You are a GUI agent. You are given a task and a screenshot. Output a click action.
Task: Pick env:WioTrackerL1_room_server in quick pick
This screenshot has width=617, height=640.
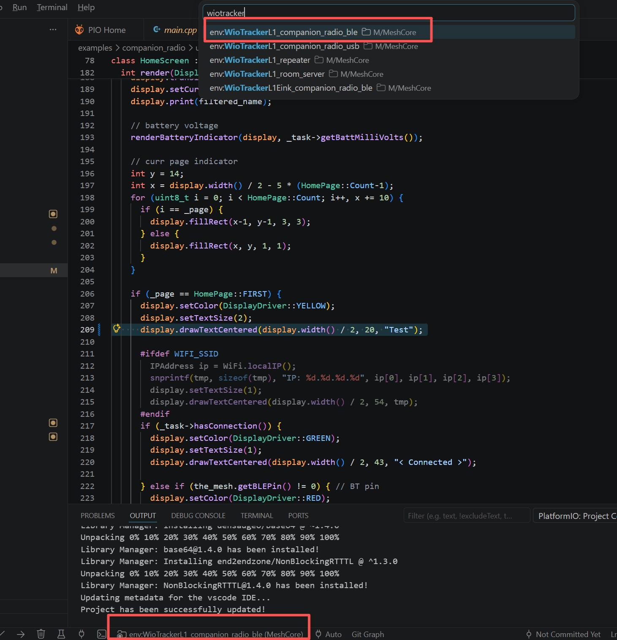pyautogui.click(x=267, y=74)
